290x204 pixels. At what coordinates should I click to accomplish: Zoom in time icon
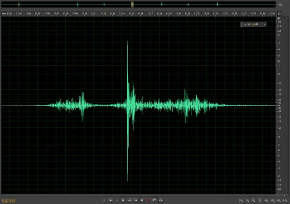click(254, 200)
